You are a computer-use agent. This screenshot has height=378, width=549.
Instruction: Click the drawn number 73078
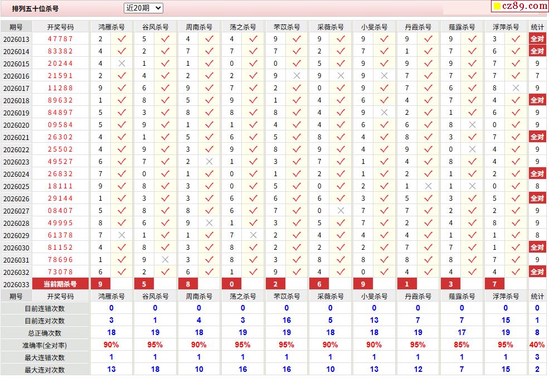(x=60, y=272)
